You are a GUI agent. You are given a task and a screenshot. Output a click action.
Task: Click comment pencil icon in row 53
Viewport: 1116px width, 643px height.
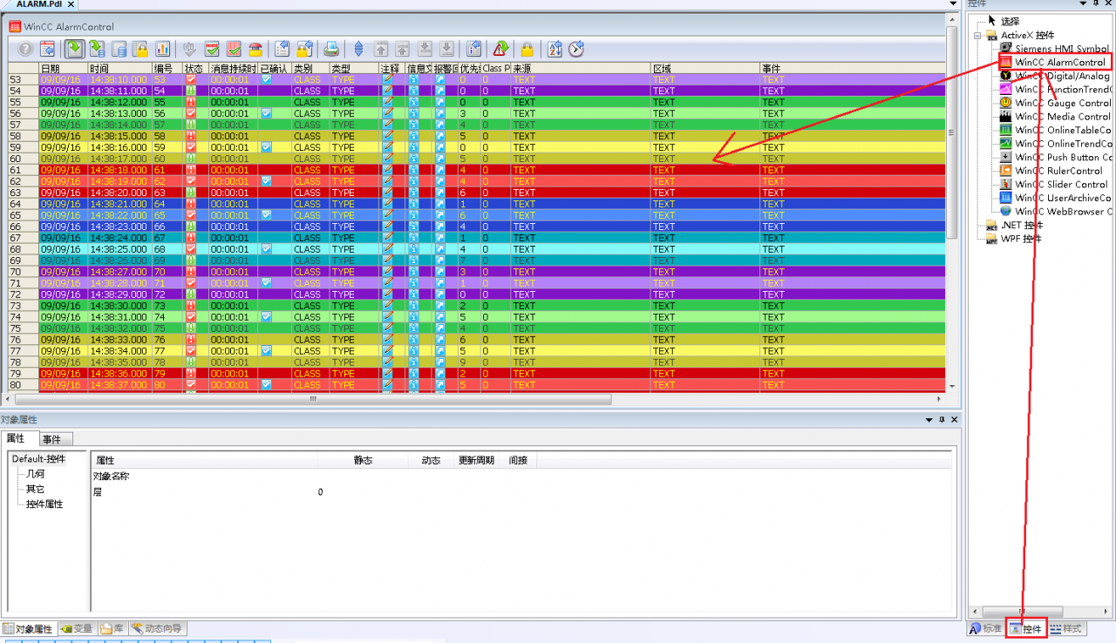[x=388, y=79]
